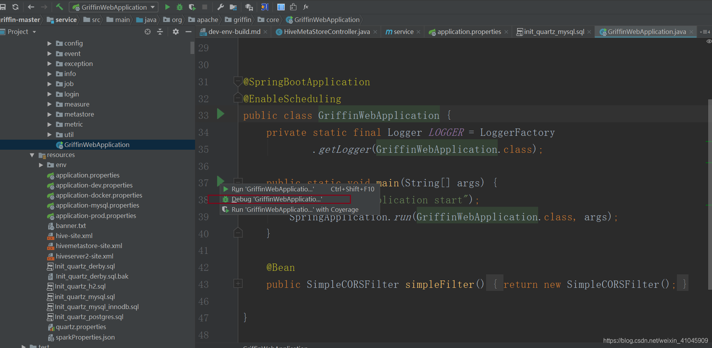
Task: Click the locate/scroll-from-source target icon
Action: tap(148, 32)
